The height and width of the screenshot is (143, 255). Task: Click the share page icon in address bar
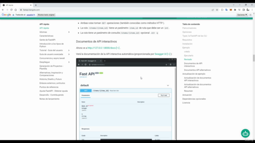[213, 10]
